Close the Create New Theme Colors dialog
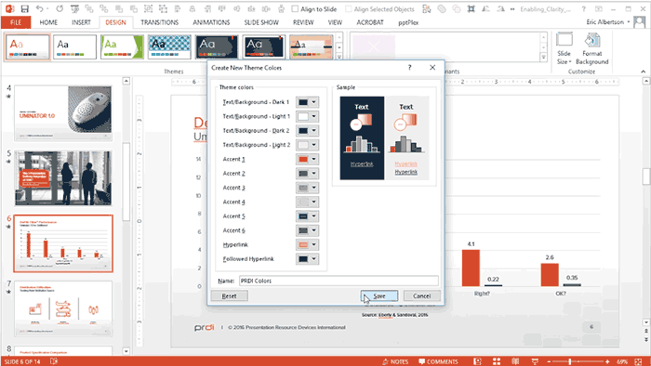The height and width of the screenshot is (366, 651). (432, 67)
